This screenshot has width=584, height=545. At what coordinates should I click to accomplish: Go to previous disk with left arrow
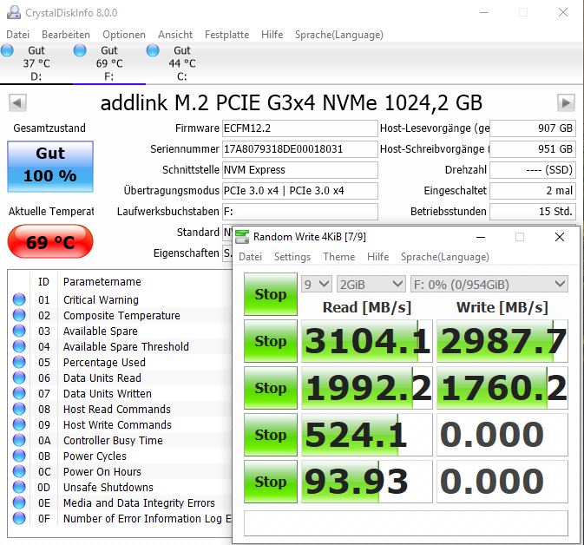click(17, 102)
